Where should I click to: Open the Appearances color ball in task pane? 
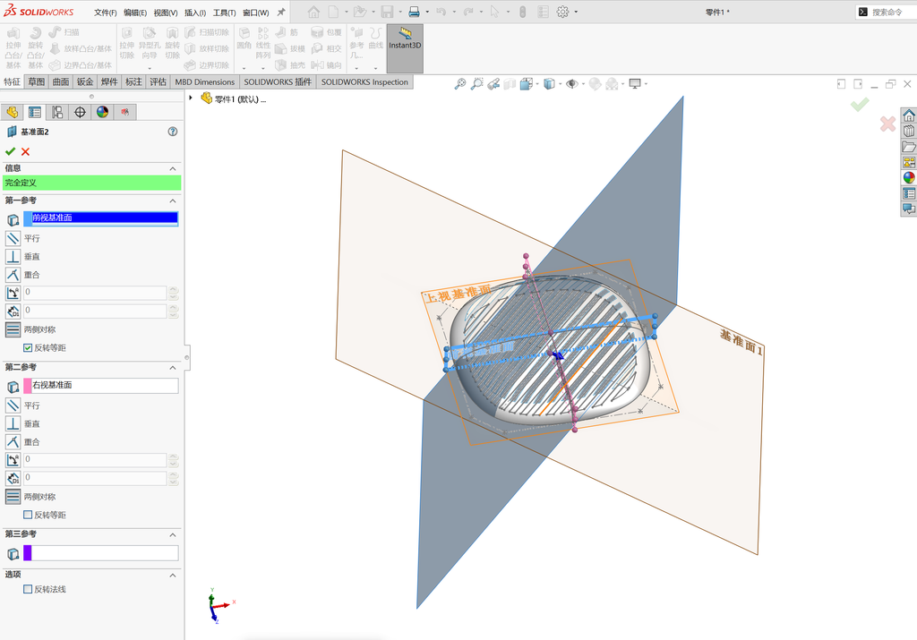(x=908, y=178)
